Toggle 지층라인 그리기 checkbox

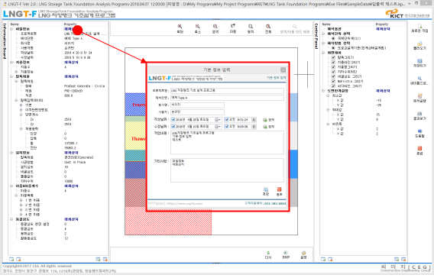pyautogui.click(x=333, y=62)
